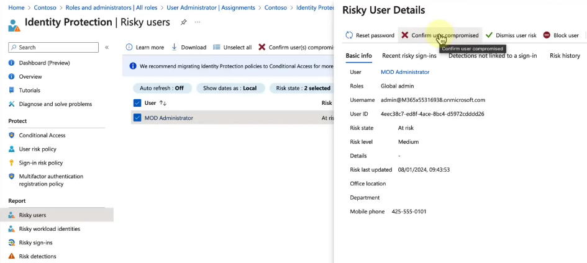Open Dashboard (Preview) in sidebar
This screenshot has height=263, width=587.
tap(44, 63)
